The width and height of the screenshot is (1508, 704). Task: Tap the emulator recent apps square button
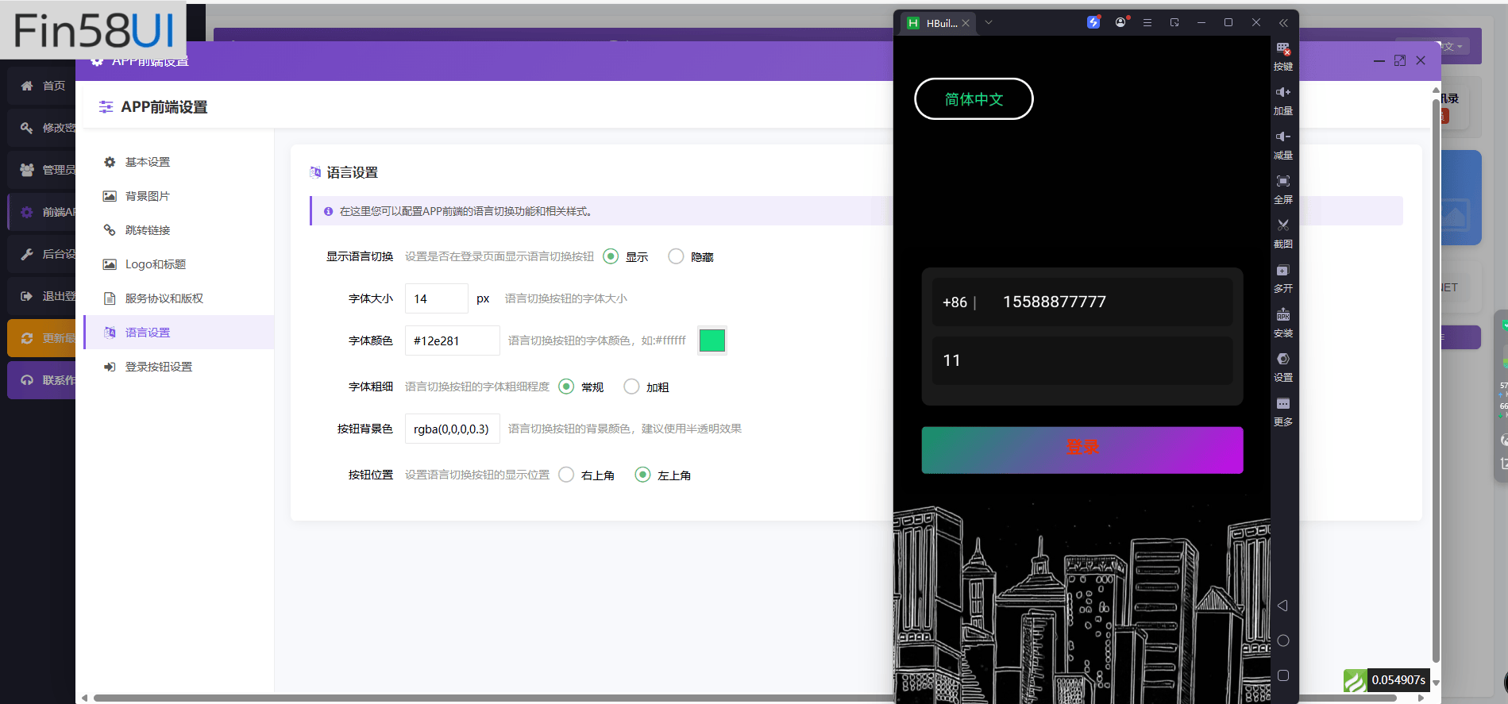pyautogui.click(x=1282, y=675)
